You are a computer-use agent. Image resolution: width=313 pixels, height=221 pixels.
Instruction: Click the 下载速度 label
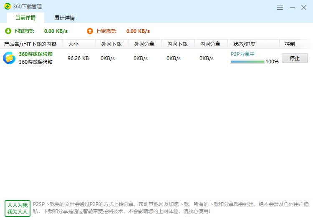click(24, 31)
